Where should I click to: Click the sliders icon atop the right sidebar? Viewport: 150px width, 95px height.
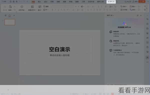coord(147,19)
